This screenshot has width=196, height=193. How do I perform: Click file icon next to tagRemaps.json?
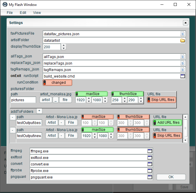click(183, 70)
